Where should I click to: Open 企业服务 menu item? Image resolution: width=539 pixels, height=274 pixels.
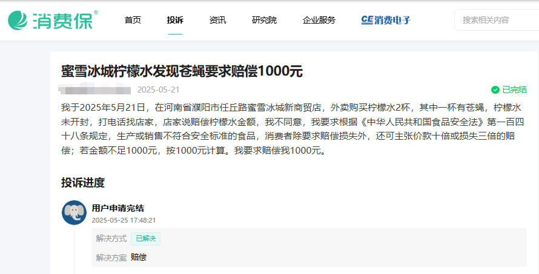coord(319,20)
